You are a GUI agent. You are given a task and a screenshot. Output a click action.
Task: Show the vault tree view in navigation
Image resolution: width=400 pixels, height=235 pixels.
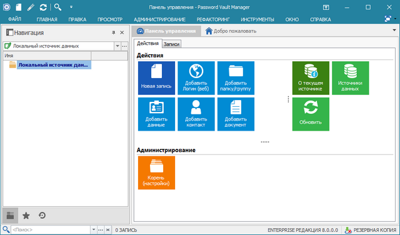pyautogui.click(x=10, y=216)
